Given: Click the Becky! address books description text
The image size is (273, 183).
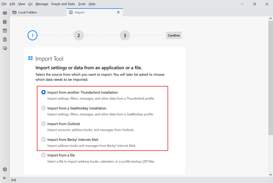Looking at the screenshot, I should 92,146.
